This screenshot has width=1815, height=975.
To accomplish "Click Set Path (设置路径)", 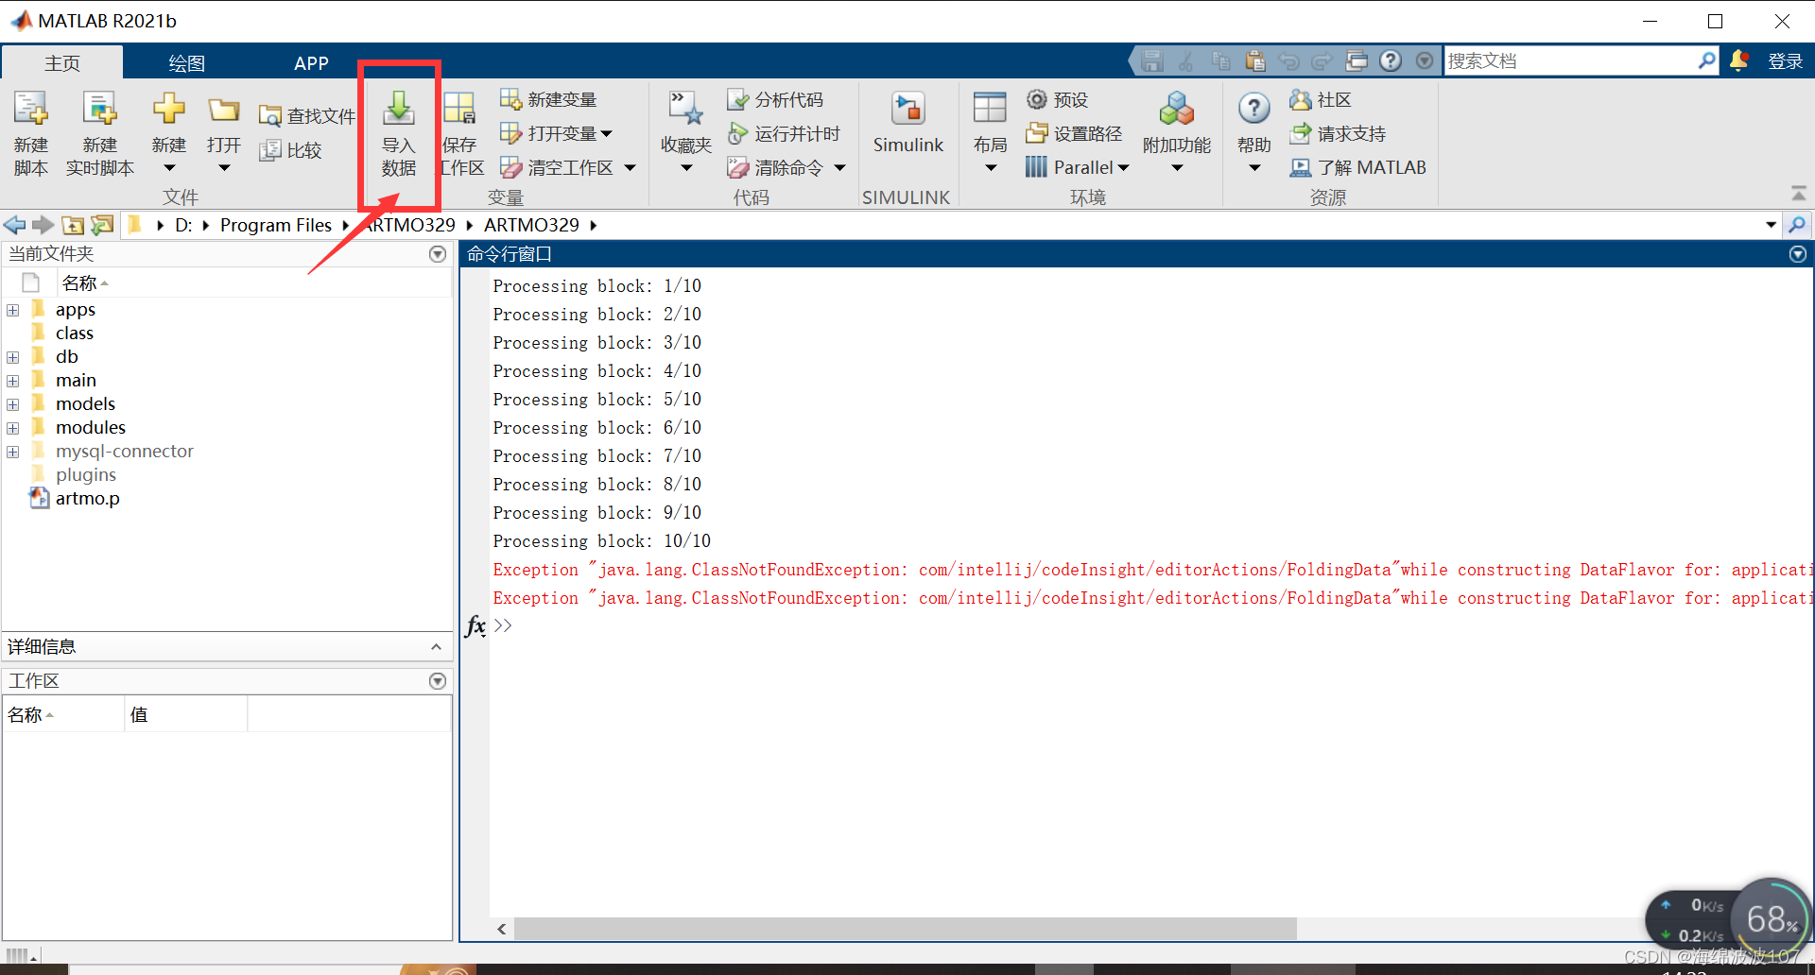I will pyautogui.click(x=1075, y=133).
